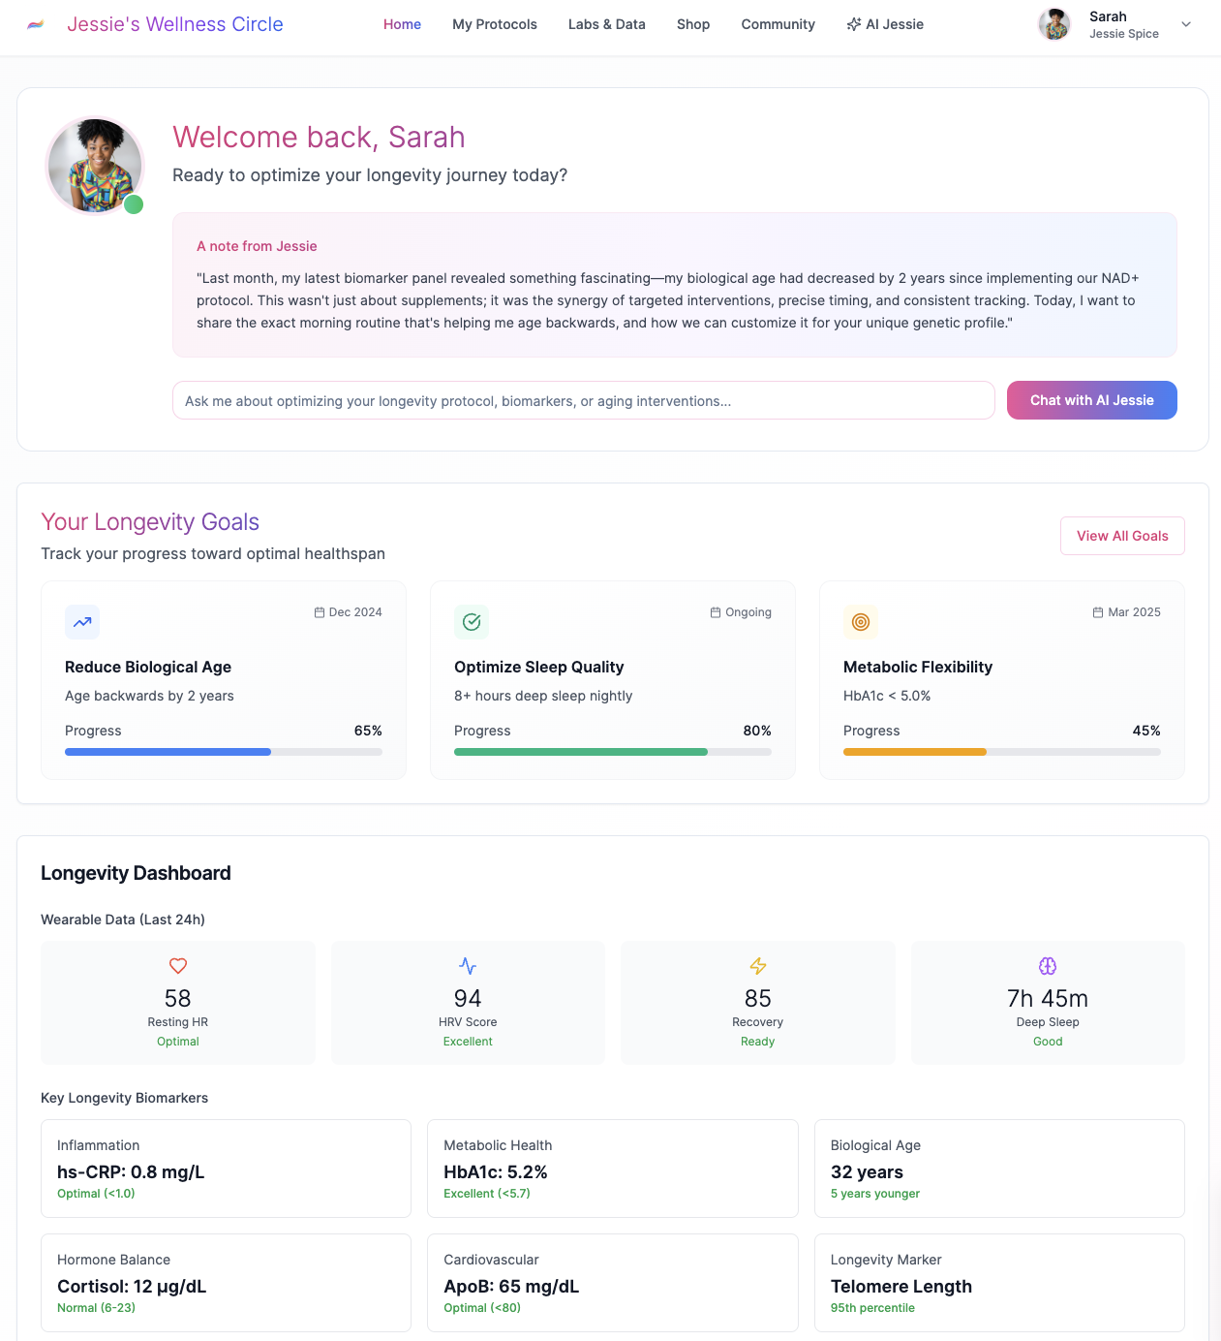Click the Jessie's Wellness Circle logo icon
The width and height of the screenshot is (1221, 1341).
pyautogui.click(x=36, y=23)
